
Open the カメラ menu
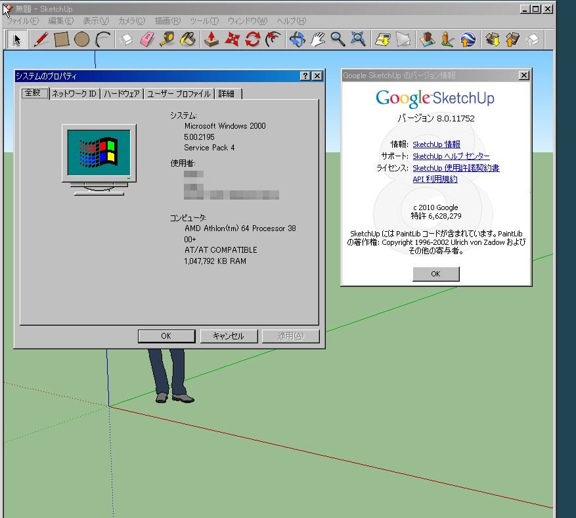click(x=131, y=21)
